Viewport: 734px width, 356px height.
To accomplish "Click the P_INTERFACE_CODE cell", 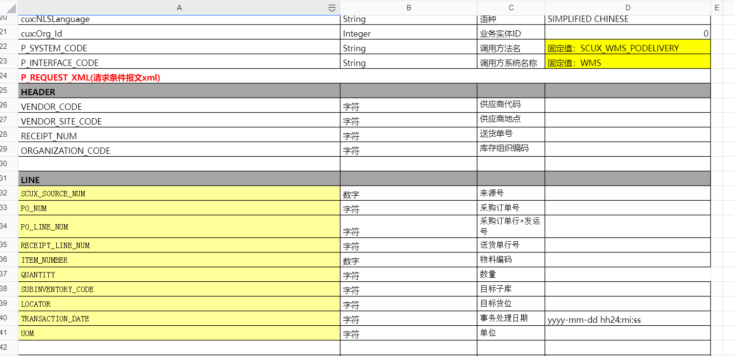I will coord(179,62).
